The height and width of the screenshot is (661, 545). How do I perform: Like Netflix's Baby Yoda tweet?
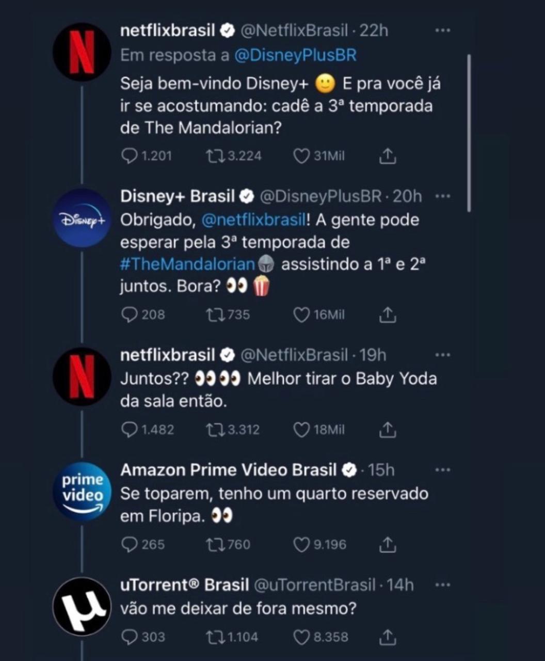tap(301, 430)
